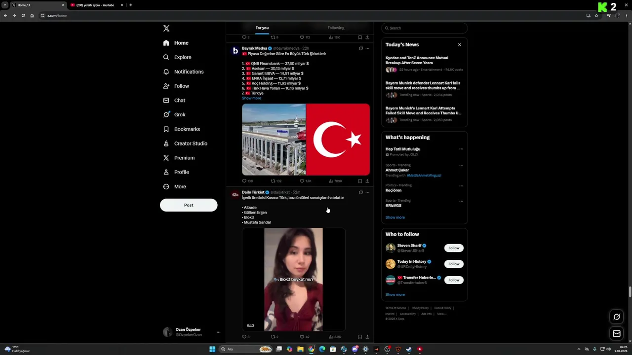The height and width of the screenshot is (355, 632).
Task: Open options for #RizvGS trend
Action: (x=461, y=201)
